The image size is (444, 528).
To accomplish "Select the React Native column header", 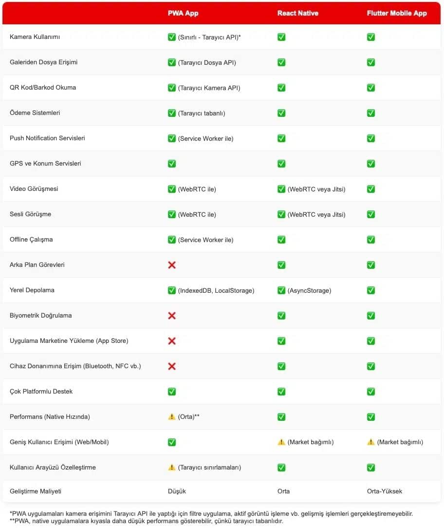I will [297, 13].
